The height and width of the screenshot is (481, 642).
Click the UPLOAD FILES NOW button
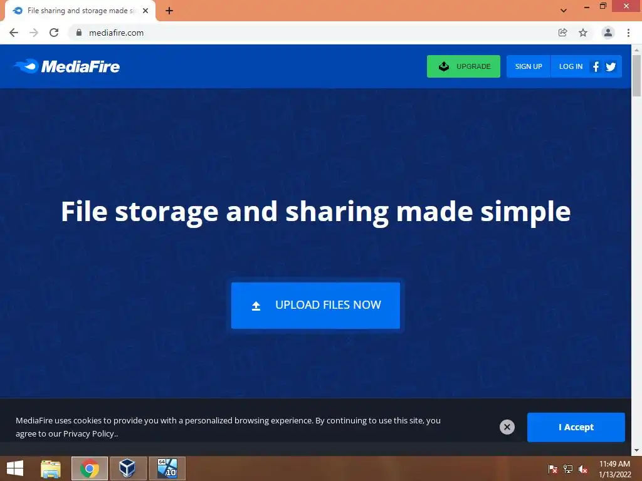pyautogui.click(x=316, y=305)
